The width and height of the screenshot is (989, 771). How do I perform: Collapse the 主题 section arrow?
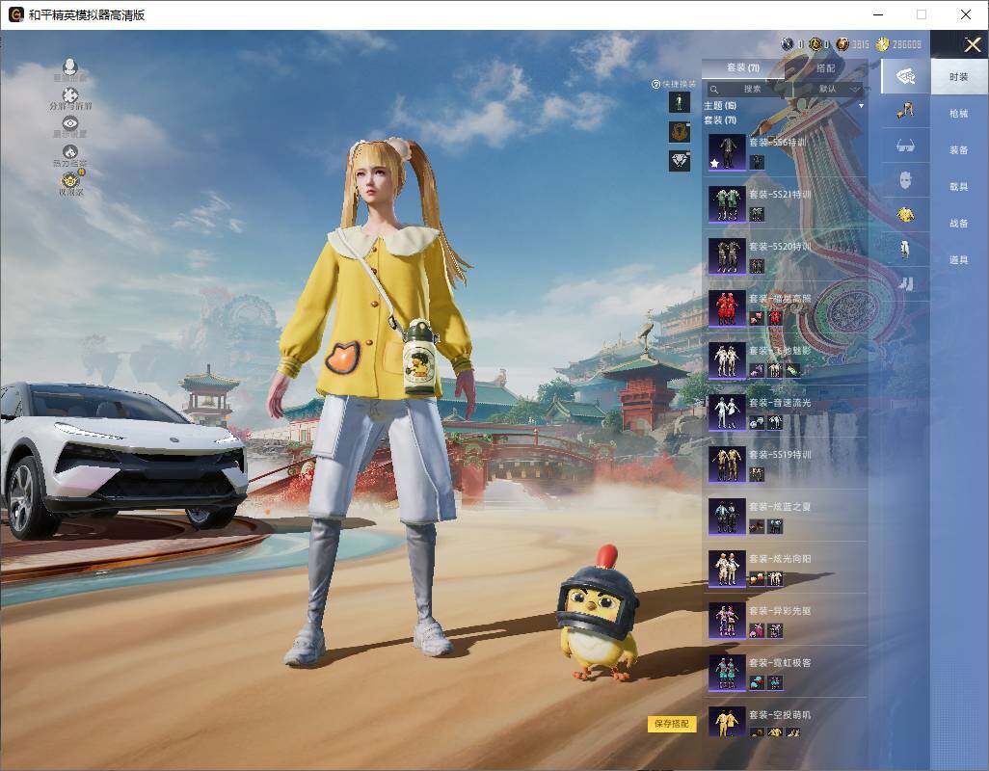[861, 105]
